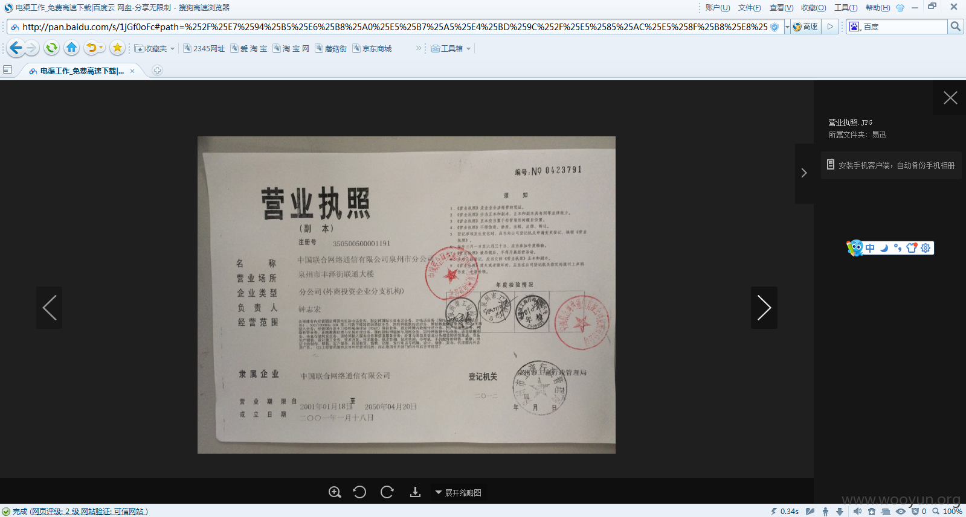Click the house-plus icon in status bar
The image size is (966, 517).
[x=872, y=512]
